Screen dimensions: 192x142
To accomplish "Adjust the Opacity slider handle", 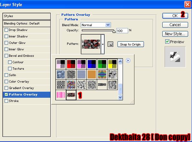I will [114, 31].
